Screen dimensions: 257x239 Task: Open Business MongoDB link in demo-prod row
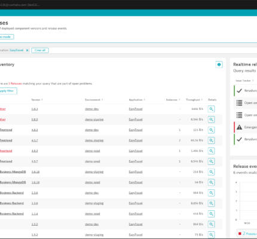click(x=13, y=182)
